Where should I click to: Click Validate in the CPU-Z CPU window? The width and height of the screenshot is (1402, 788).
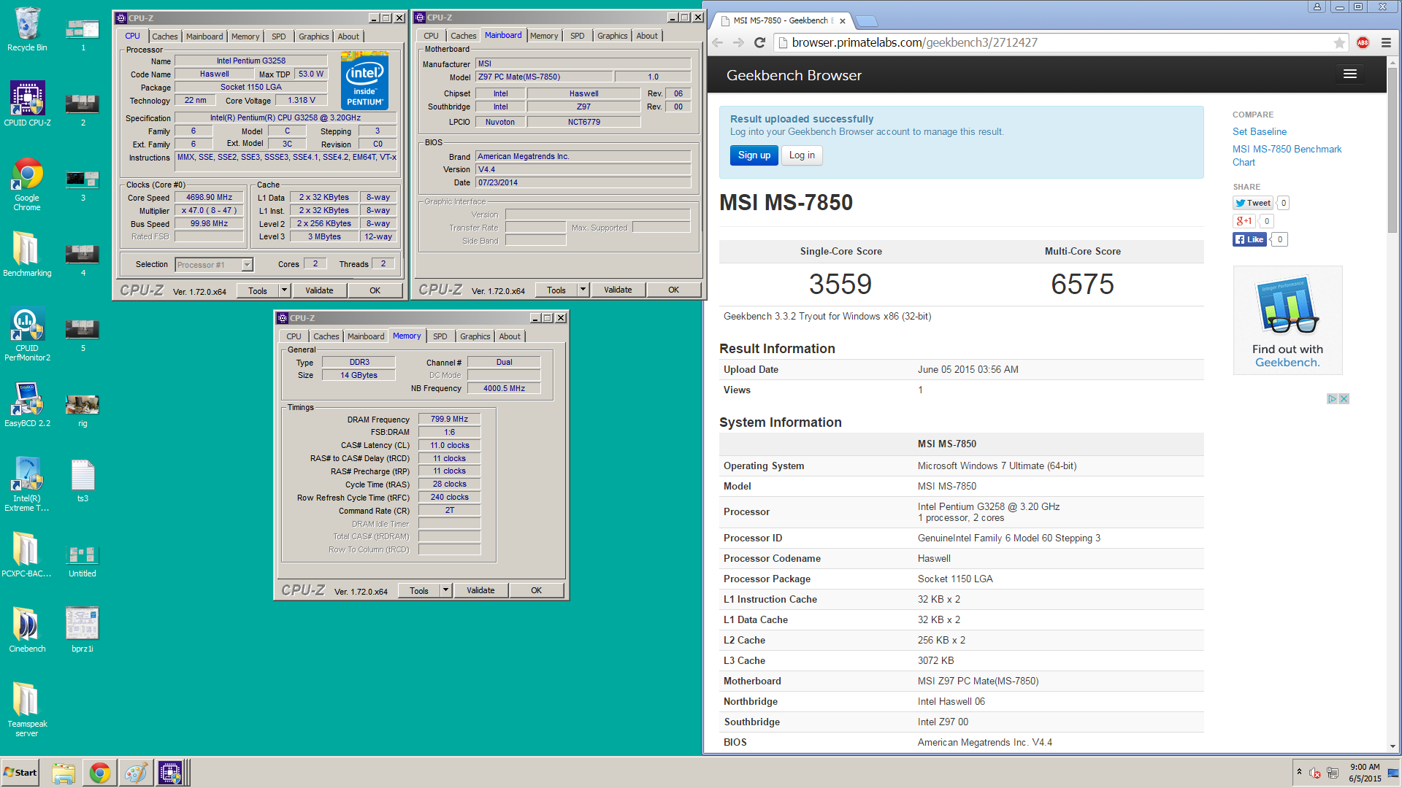click(319, 290)
